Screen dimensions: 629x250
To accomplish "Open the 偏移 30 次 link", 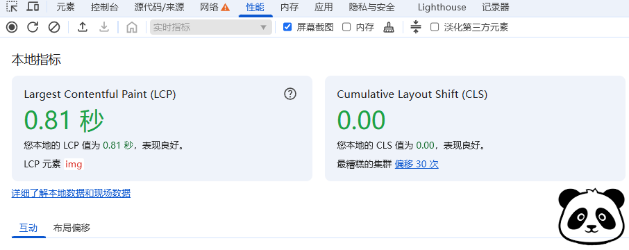I will point(417,164).
